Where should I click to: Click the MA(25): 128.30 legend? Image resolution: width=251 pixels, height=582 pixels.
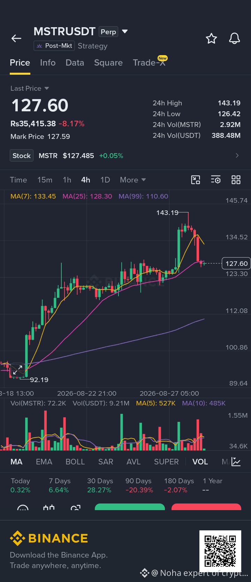coord(87,196)
